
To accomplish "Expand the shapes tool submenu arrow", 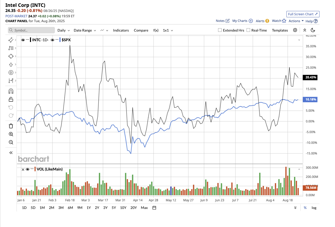I will pyautogui.click(x=16, y=56).
